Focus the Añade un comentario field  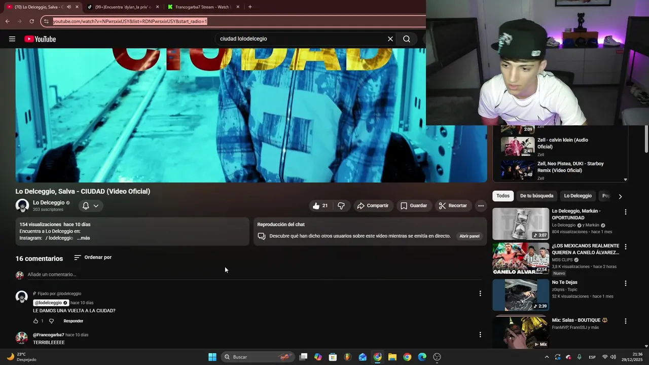tap(254, 275)
